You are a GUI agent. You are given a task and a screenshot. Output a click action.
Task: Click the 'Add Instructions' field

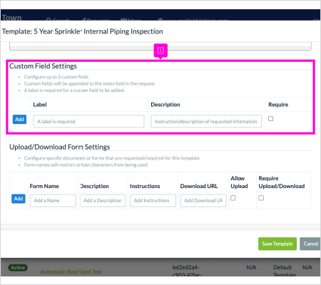(x=153, y=200)
